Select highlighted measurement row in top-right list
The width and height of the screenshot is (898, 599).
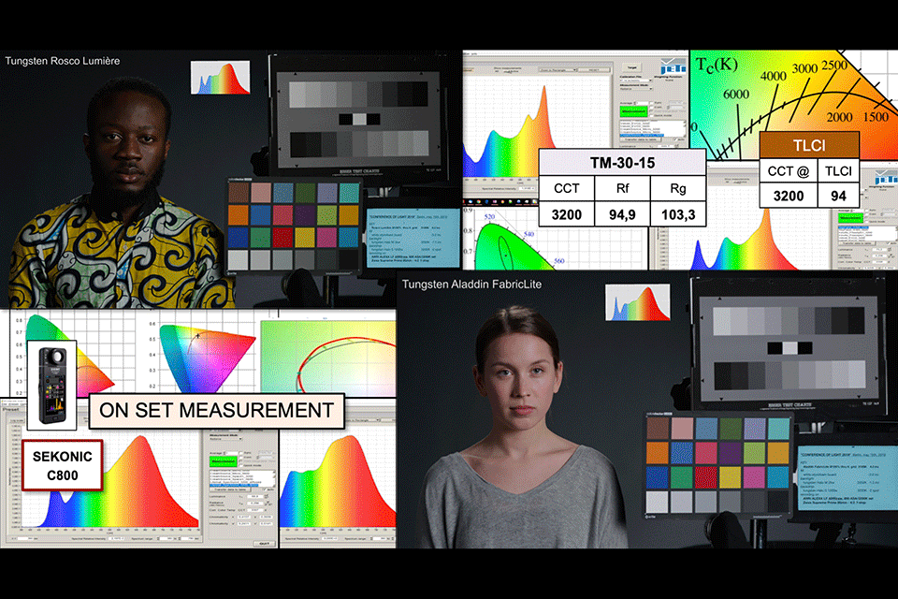click(642, 136)
